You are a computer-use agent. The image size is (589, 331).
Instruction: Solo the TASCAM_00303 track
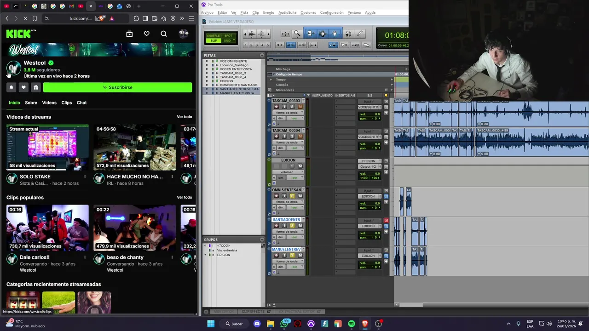click(x=292, y=107)
